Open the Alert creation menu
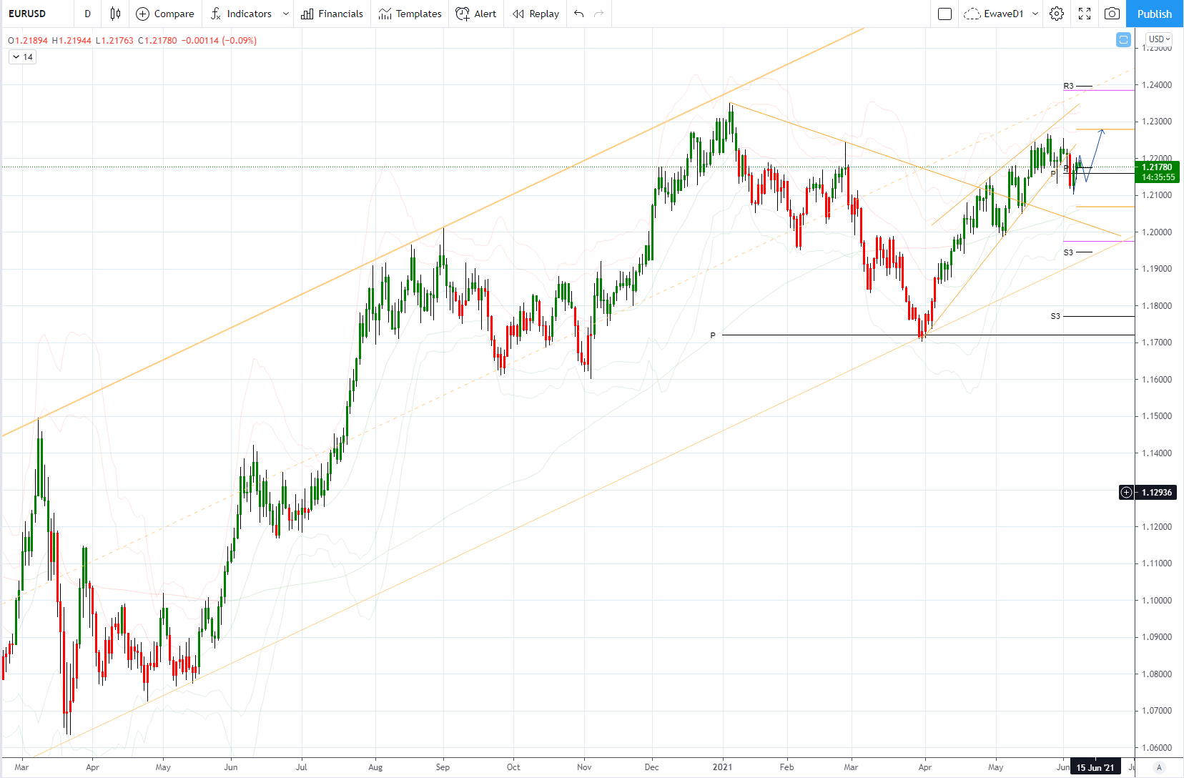This screenshot has height=778, width=1184. coord(476,14)
